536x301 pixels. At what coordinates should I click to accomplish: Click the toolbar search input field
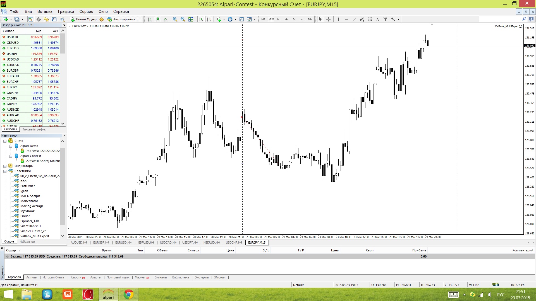pyautogui.click(x=500, y=19)
